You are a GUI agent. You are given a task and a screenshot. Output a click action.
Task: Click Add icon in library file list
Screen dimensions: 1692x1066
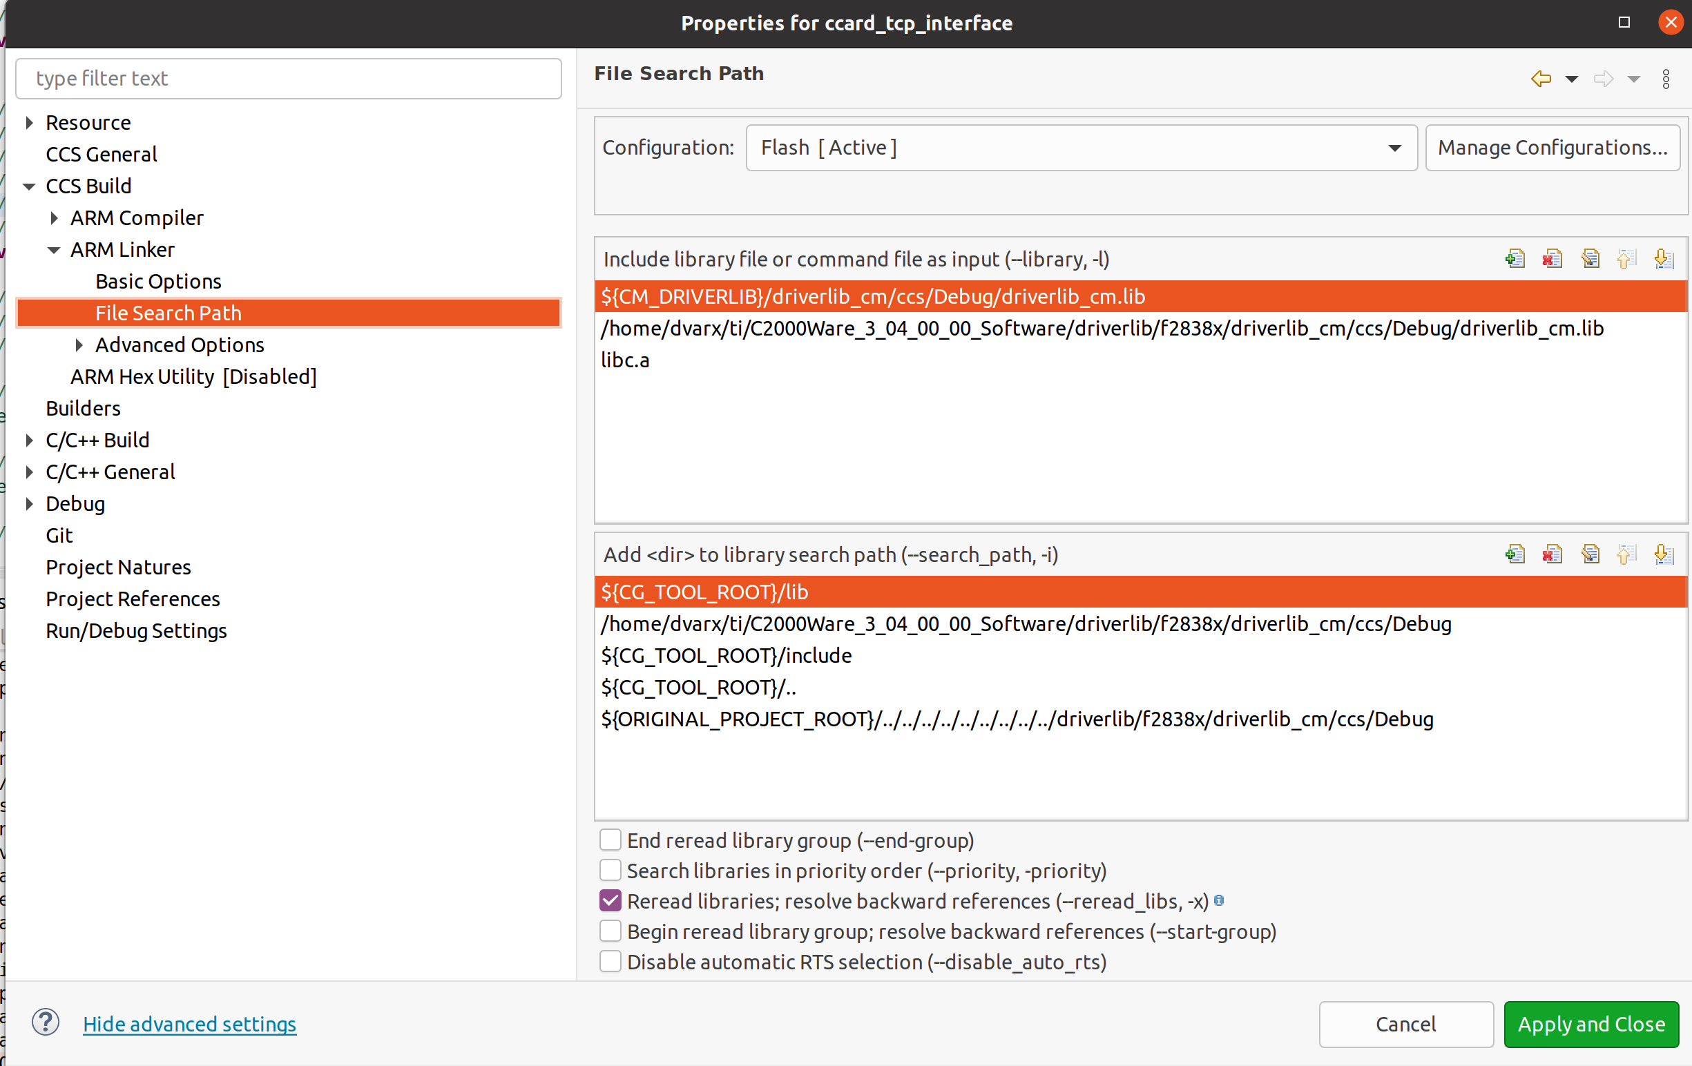[x=1515, y=259]
